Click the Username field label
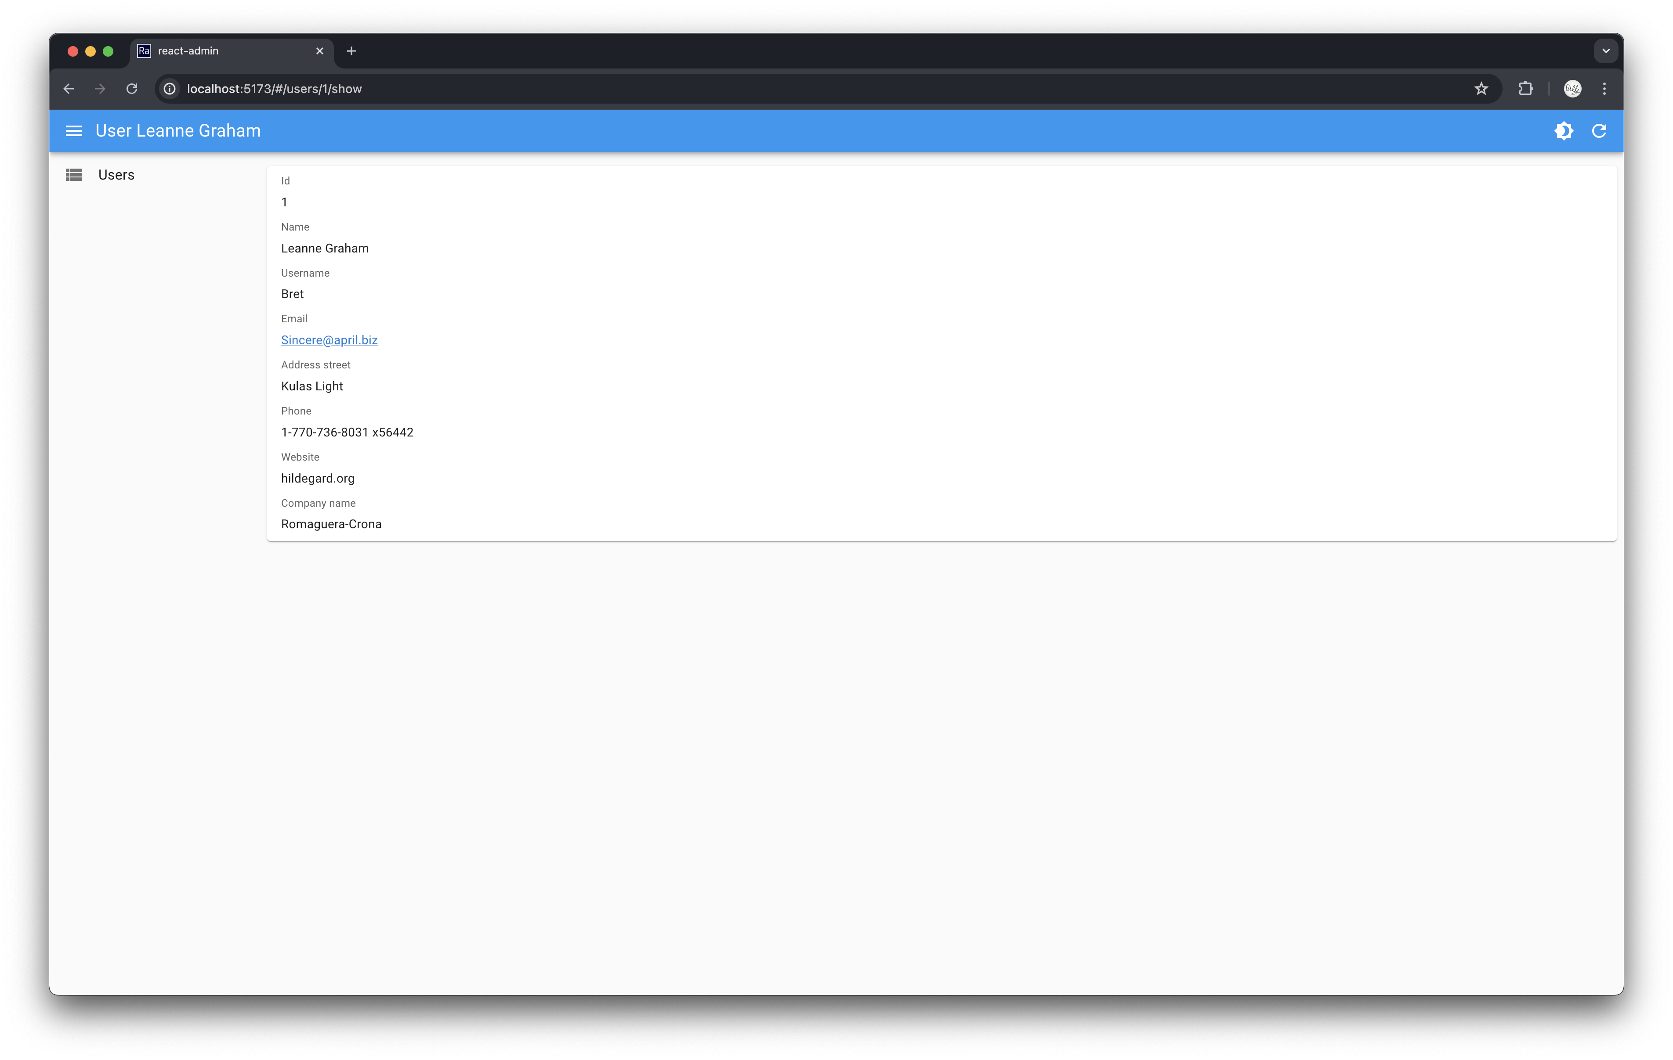 (x=305, y=273)
